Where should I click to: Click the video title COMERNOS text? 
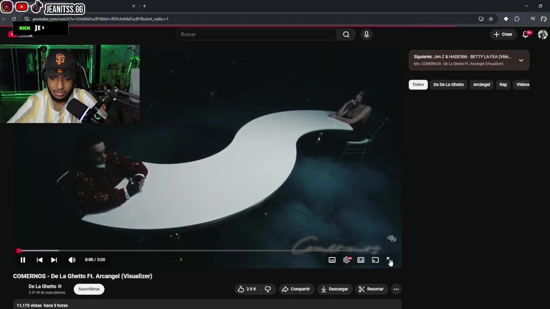82,276
